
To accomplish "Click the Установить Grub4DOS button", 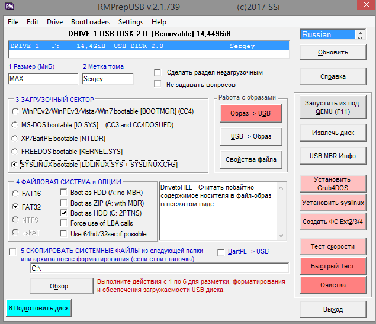I will [333, 184].
